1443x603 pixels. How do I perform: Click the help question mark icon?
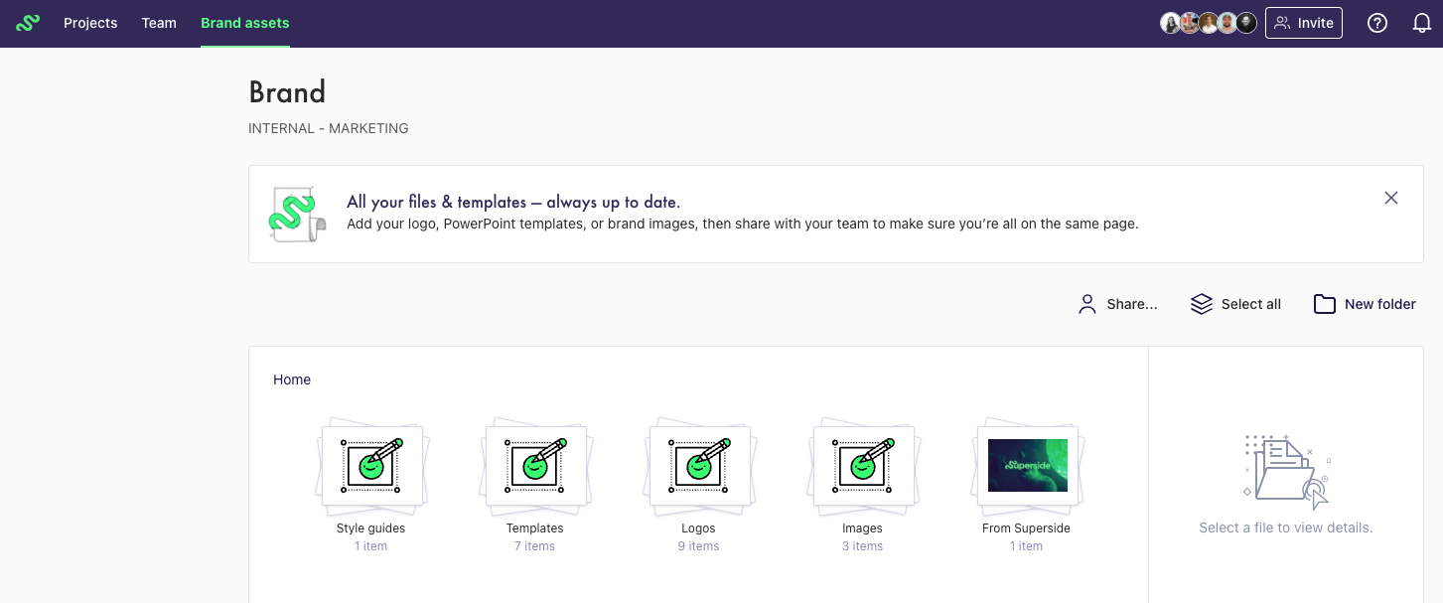[1377, 22]
